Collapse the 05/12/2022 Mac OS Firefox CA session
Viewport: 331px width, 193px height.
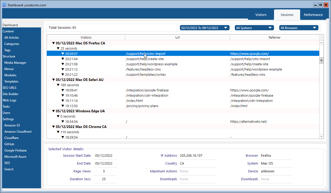pyautogui.click(x=54, y=43)
